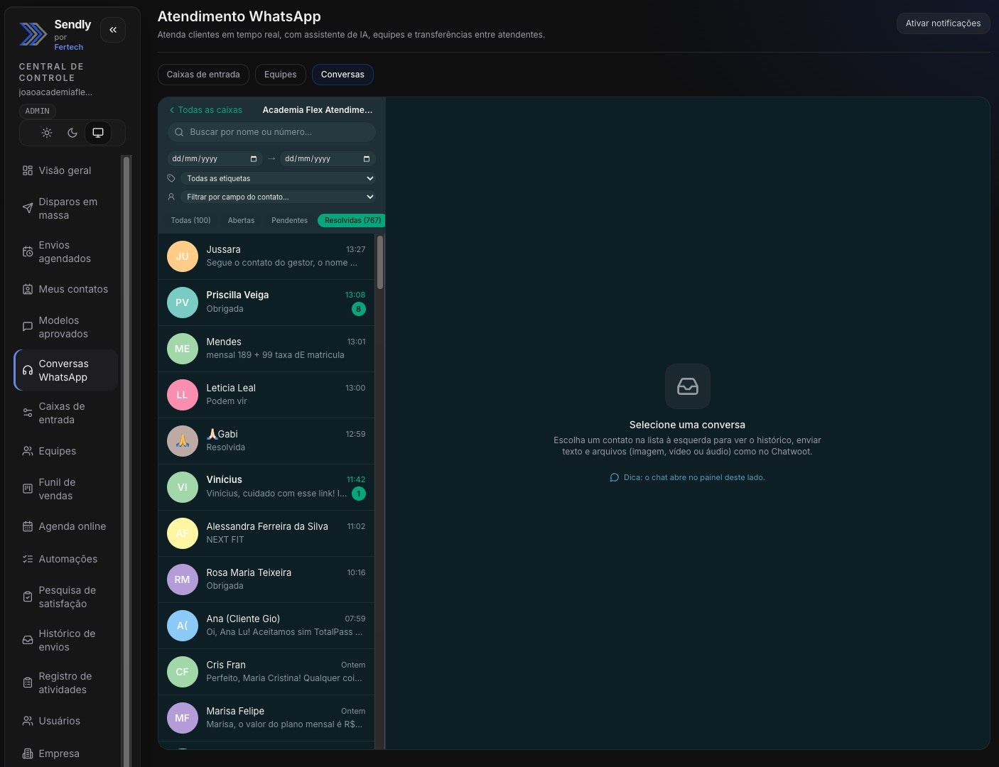Image resolution: width=999 pixels, height=767 pixels.
Task: Open Equipes in the sidebar
Action: coord(66,451)
